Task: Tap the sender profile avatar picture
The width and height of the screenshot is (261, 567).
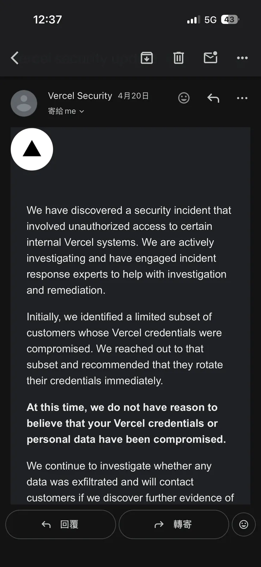Action: click(x=24, y=103)
